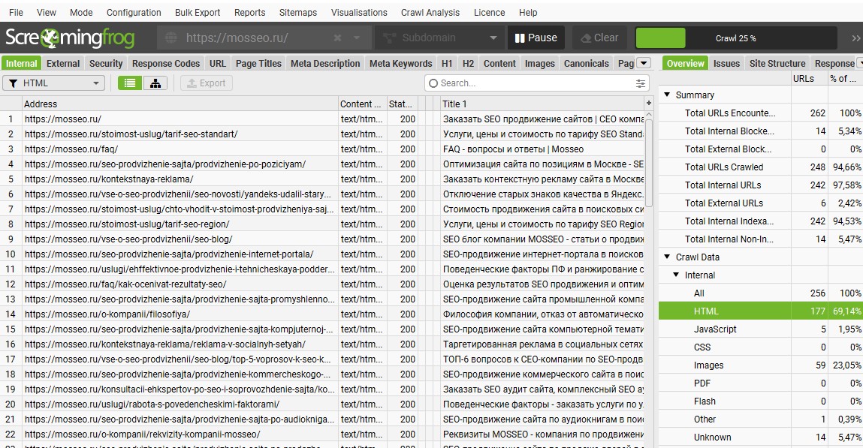Switch to the External tab
The width and height of the screenshot is (863, 448).
pos(63,63)
